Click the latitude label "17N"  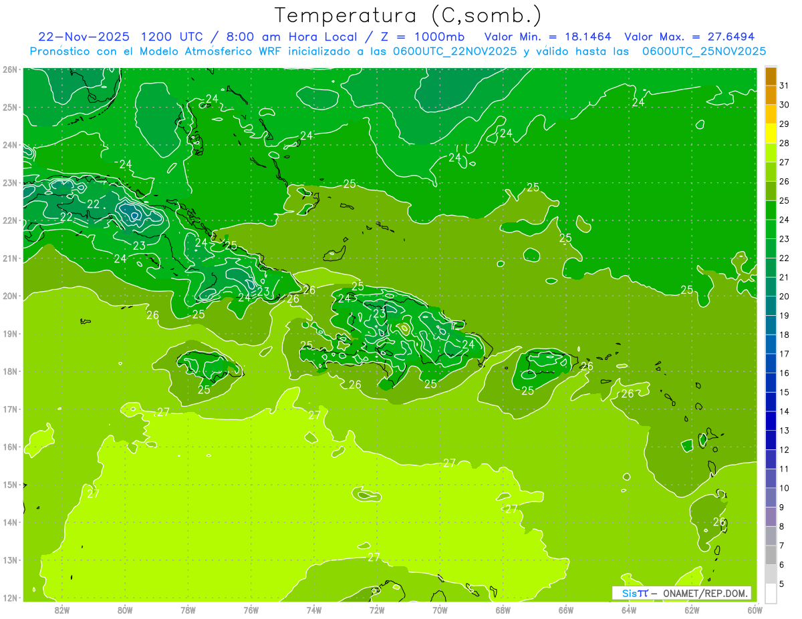click(10, 409)
